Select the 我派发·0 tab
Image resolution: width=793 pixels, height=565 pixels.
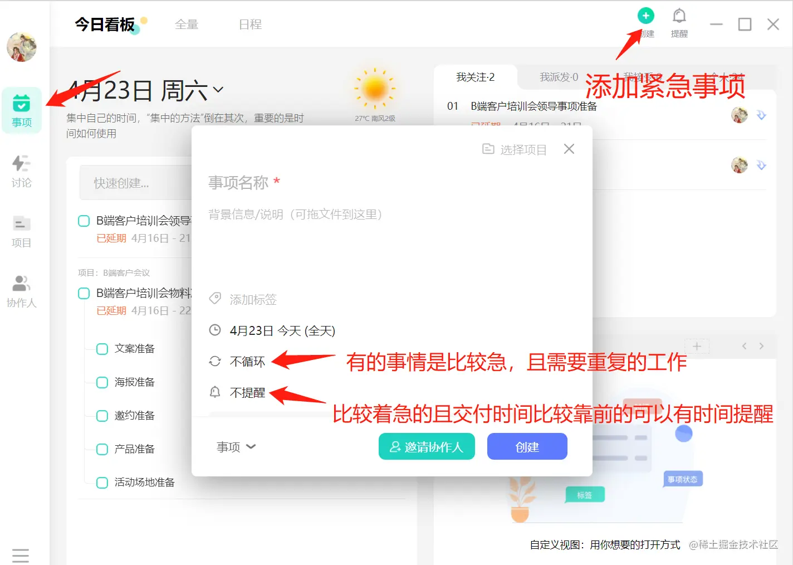coord(559,77)
